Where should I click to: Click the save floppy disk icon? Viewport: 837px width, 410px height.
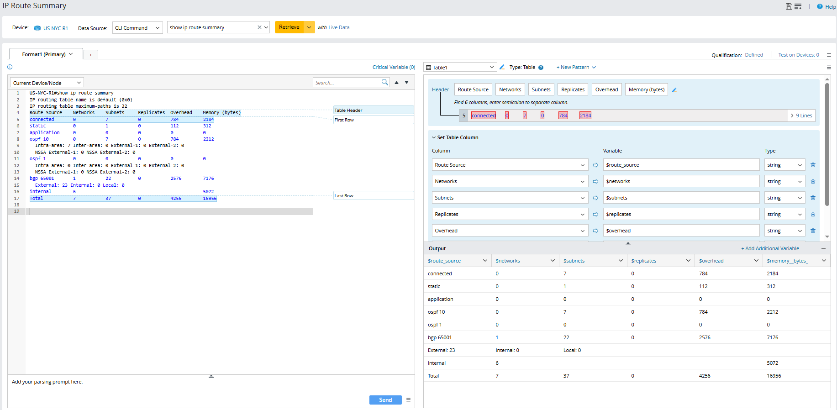pos(789,6)
